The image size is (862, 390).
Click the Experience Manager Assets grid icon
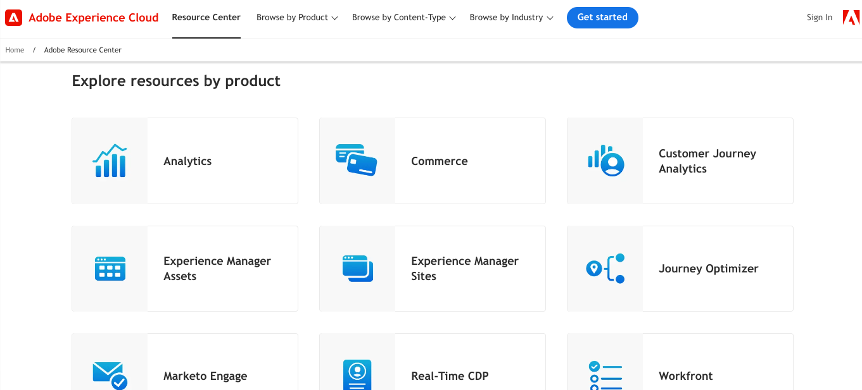tap(110, 269)
